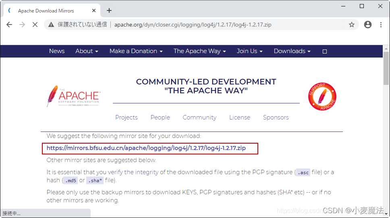Open the Chrome three-dot menu
Screen dimensions: 390x218
point(381,25)
